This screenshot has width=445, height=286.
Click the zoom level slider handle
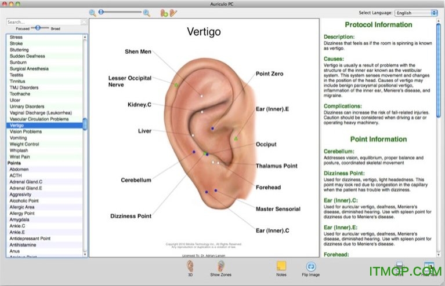[x=101, y=12]
